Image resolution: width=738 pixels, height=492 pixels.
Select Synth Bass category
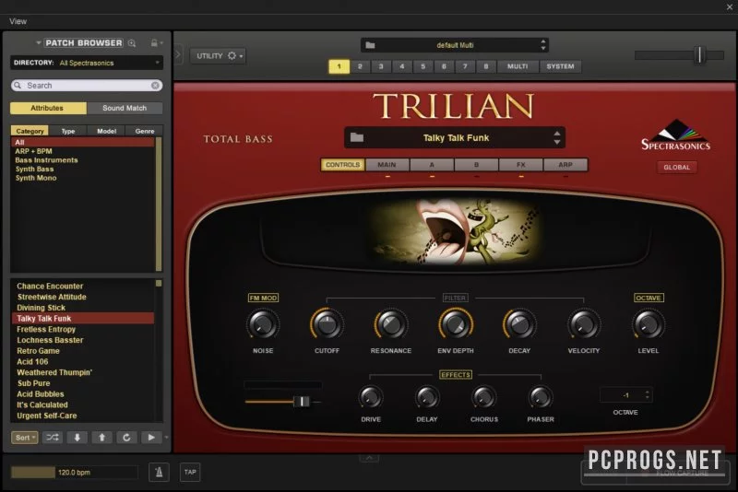pos(34,170)
